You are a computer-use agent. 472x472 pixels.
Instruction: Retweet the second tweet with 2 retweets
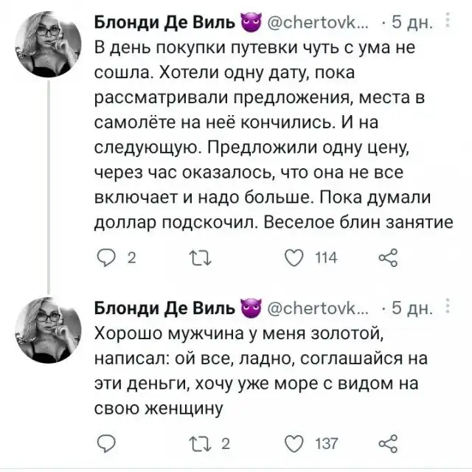pos(201,442)
